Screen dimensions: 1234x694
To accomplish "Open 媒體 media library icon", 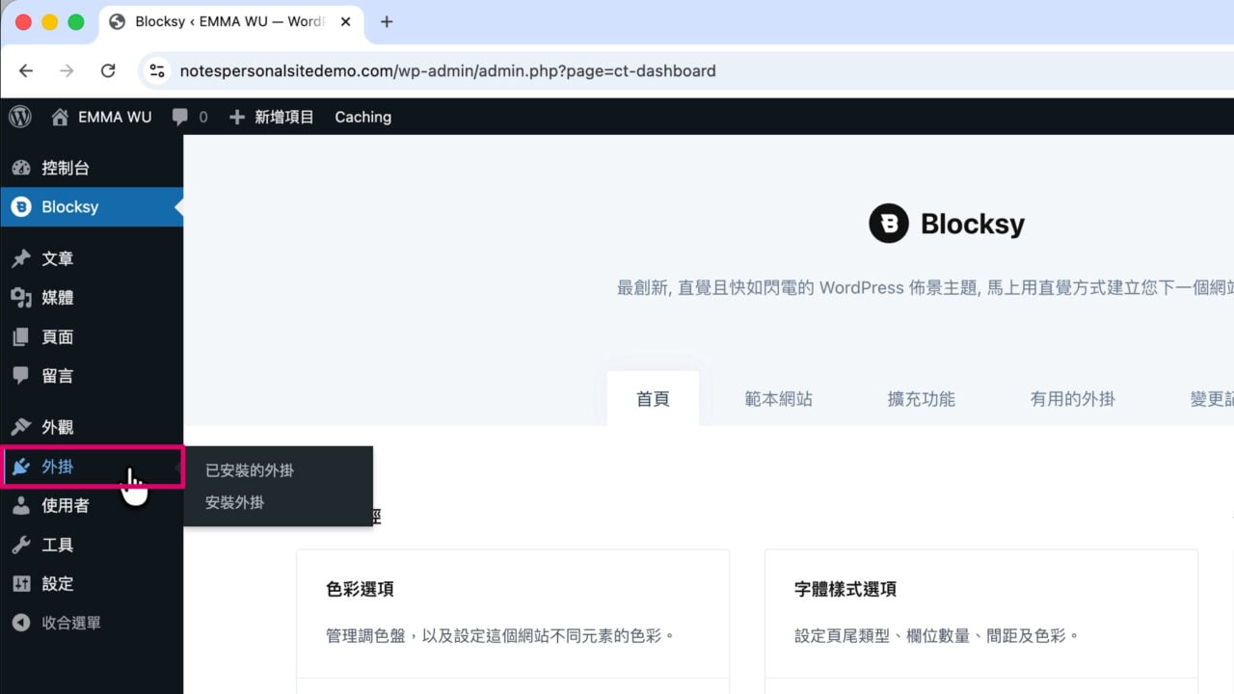I will click(21, 298).
